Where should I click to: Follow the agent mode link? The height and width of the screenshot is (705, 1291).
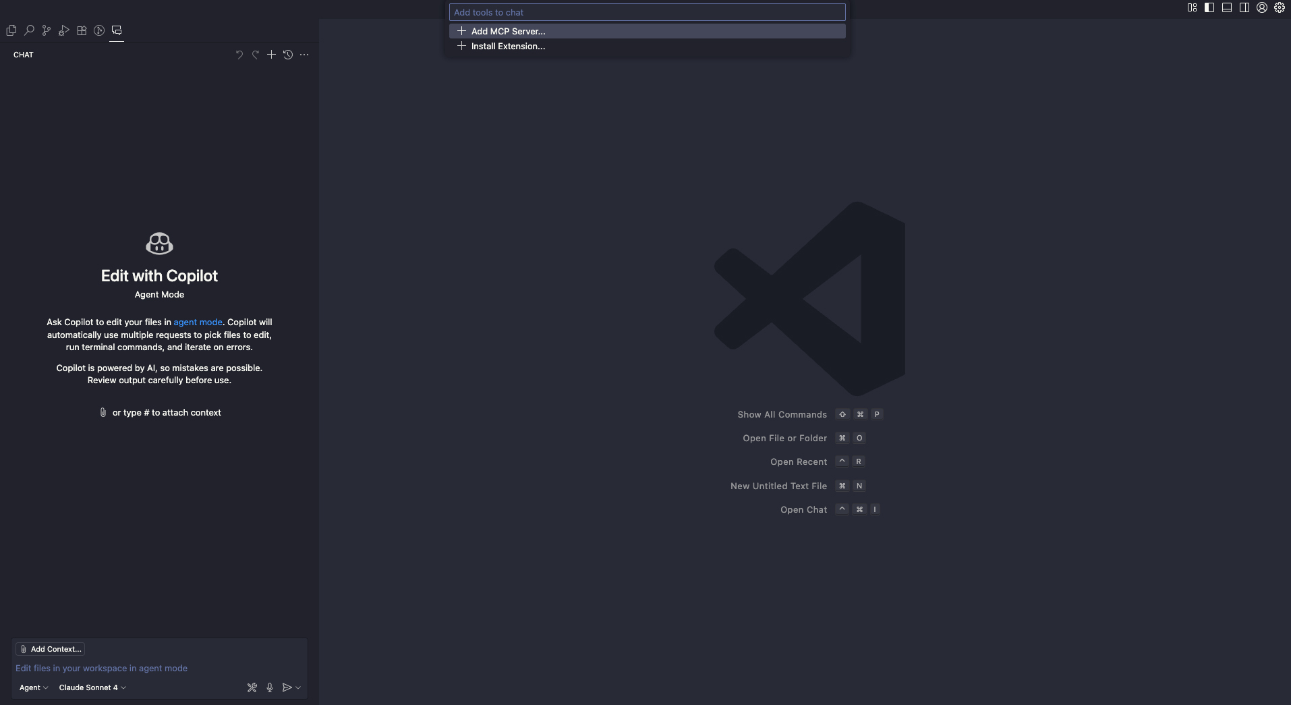[198, 322]
